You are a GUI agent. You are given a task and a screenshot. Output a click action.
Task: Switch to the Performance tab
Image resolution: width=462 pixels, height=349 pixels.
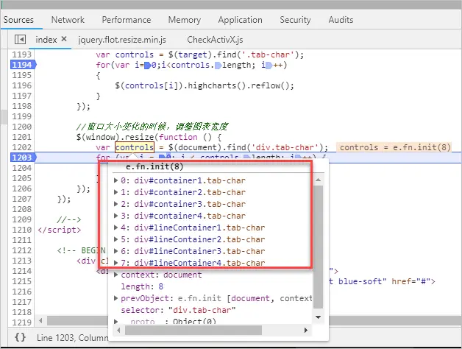[127, 20]
